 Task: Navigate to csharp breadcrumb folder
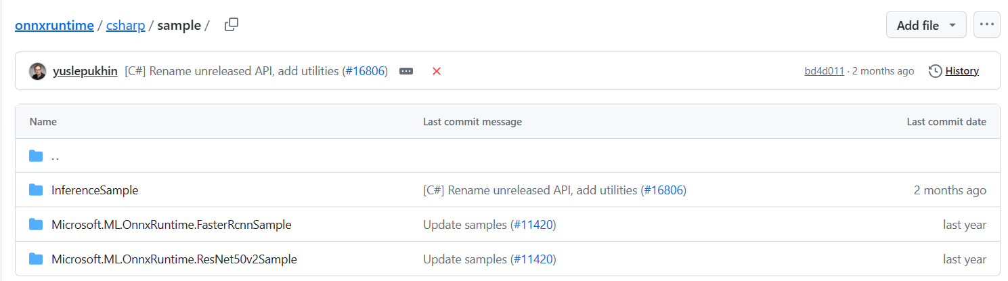125,25
